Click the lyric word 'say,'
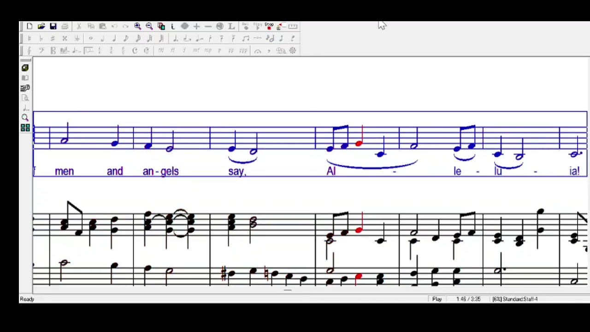This screenshot has width=590, height=332. tap(237, 172)
